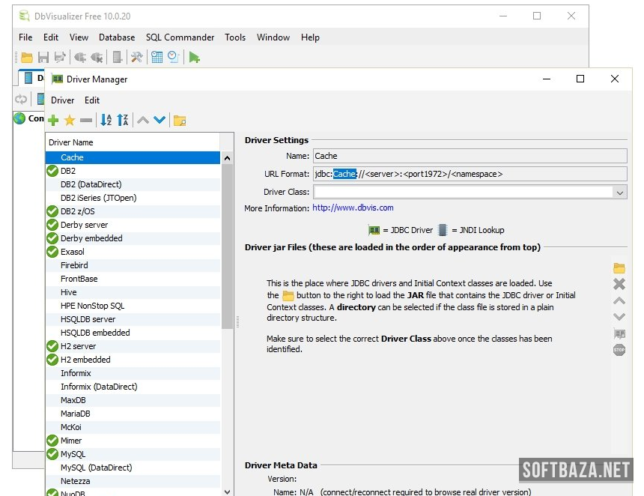Click the open file folder icon in main toolbar
This screenshot has width=644, height=496.
pyautogui.click(x=27, y=57)
